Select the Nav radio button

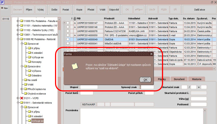click(2, 8)
